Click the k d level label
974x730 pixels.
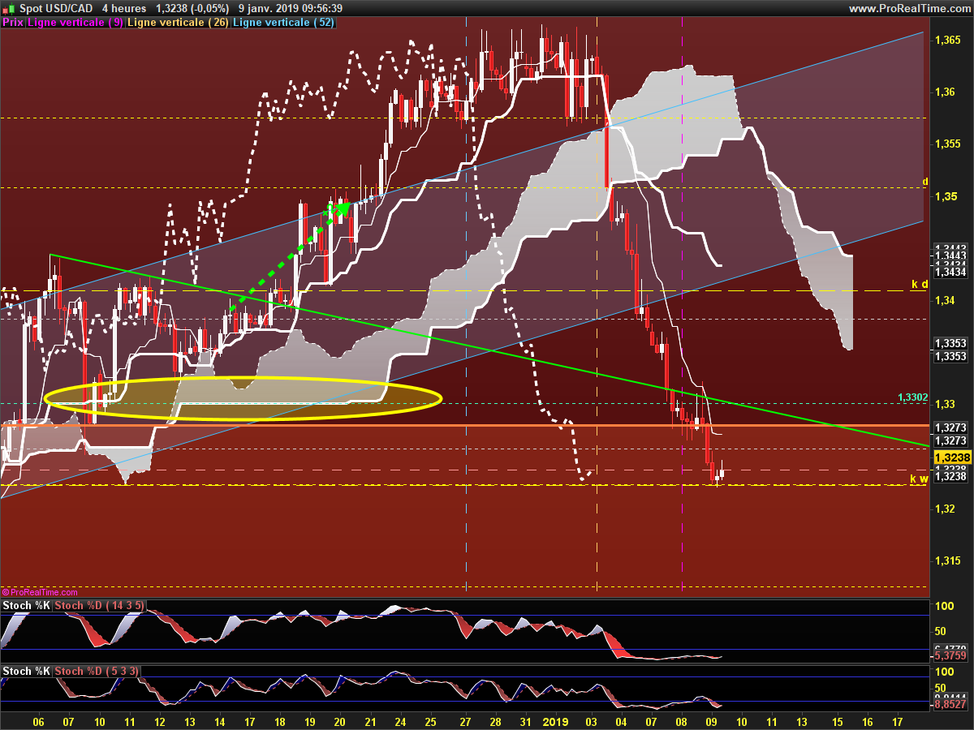919,284
